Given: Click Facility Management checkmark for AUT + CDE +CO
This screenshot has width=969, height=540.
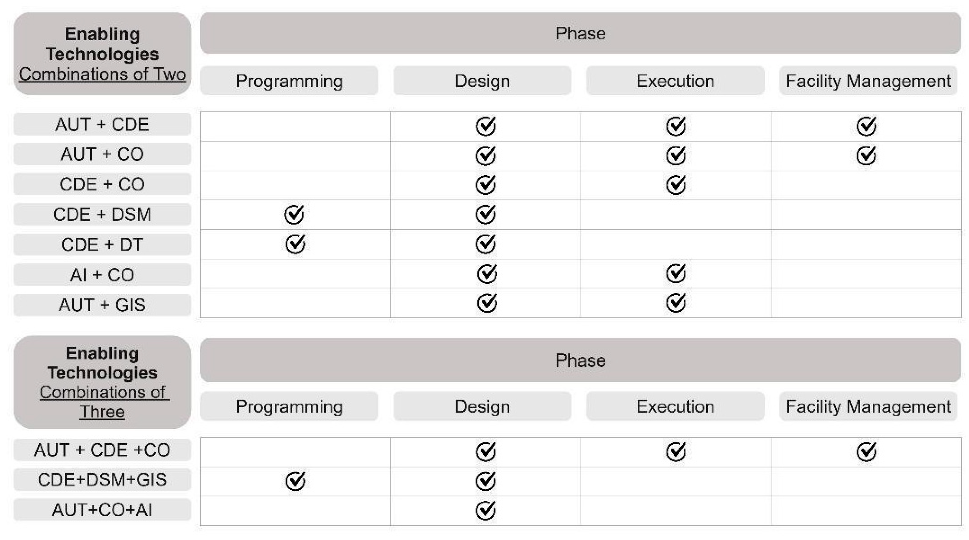Looking at the screenshot, I should click(x=866, y=452).
